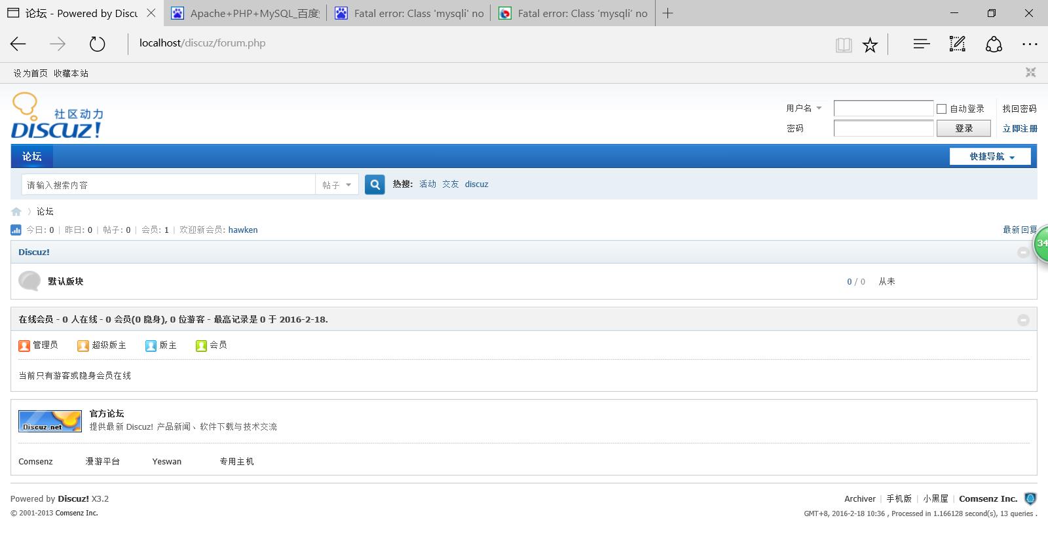
Task: Open reading view book icon
Action: (844, 44)
